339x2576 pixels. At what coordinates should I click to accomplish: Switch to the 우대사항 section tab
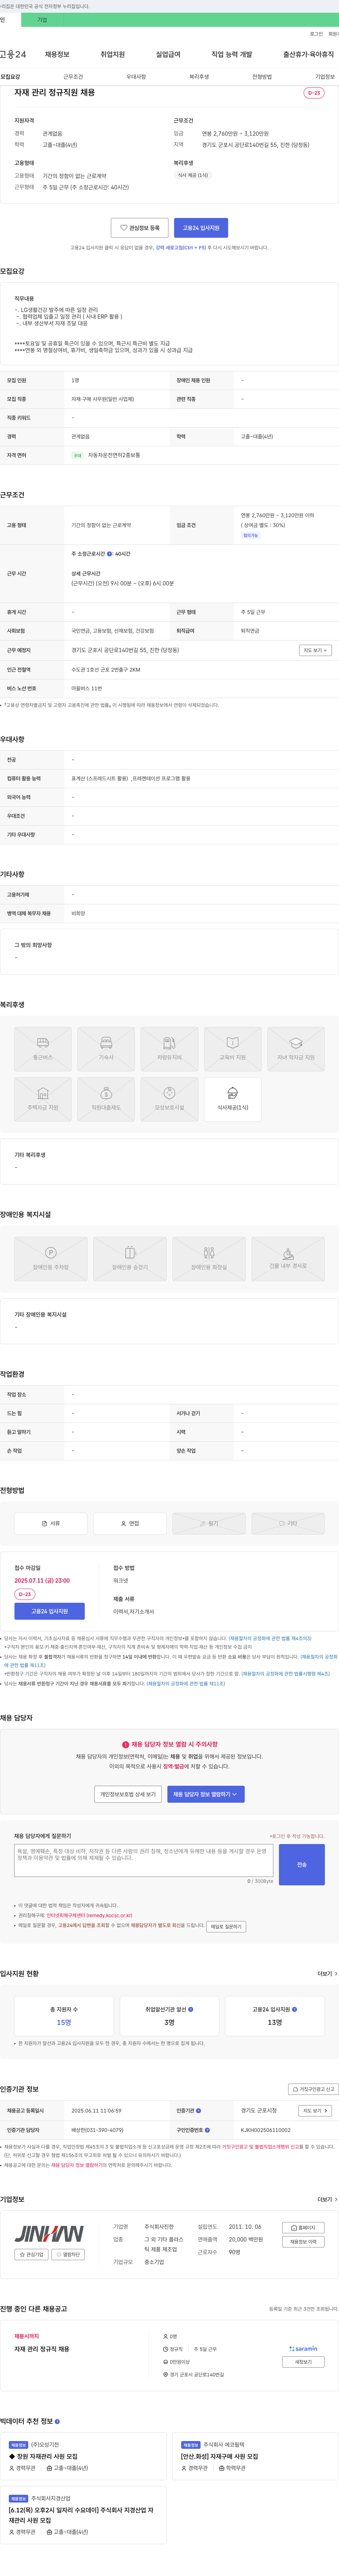point(136,77)
